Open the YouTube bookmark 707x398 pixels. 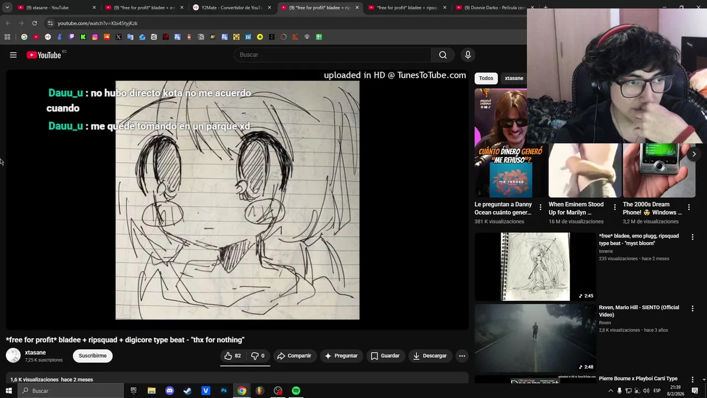tap(36, 37)
